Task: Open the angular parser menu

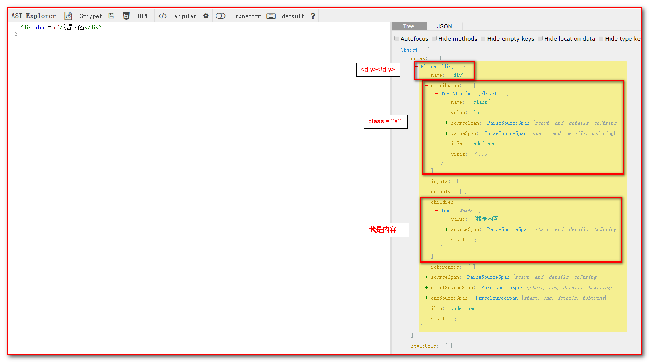Action: point(185,16)
